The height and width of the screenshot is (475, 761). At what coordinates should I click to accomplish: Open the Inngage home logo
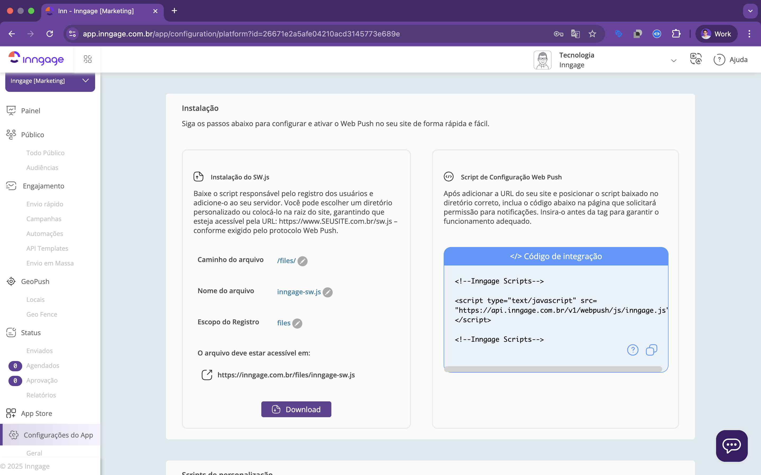click(36, 59)
